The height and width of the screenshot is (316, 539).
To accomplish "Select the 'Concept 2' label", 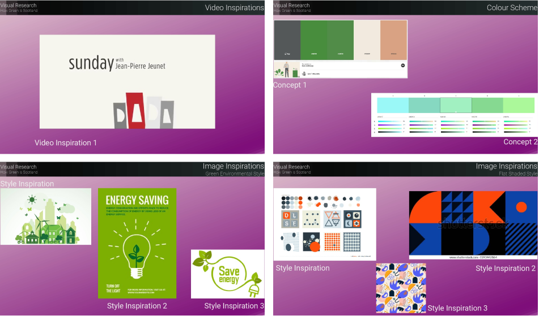I will [520, 142].
